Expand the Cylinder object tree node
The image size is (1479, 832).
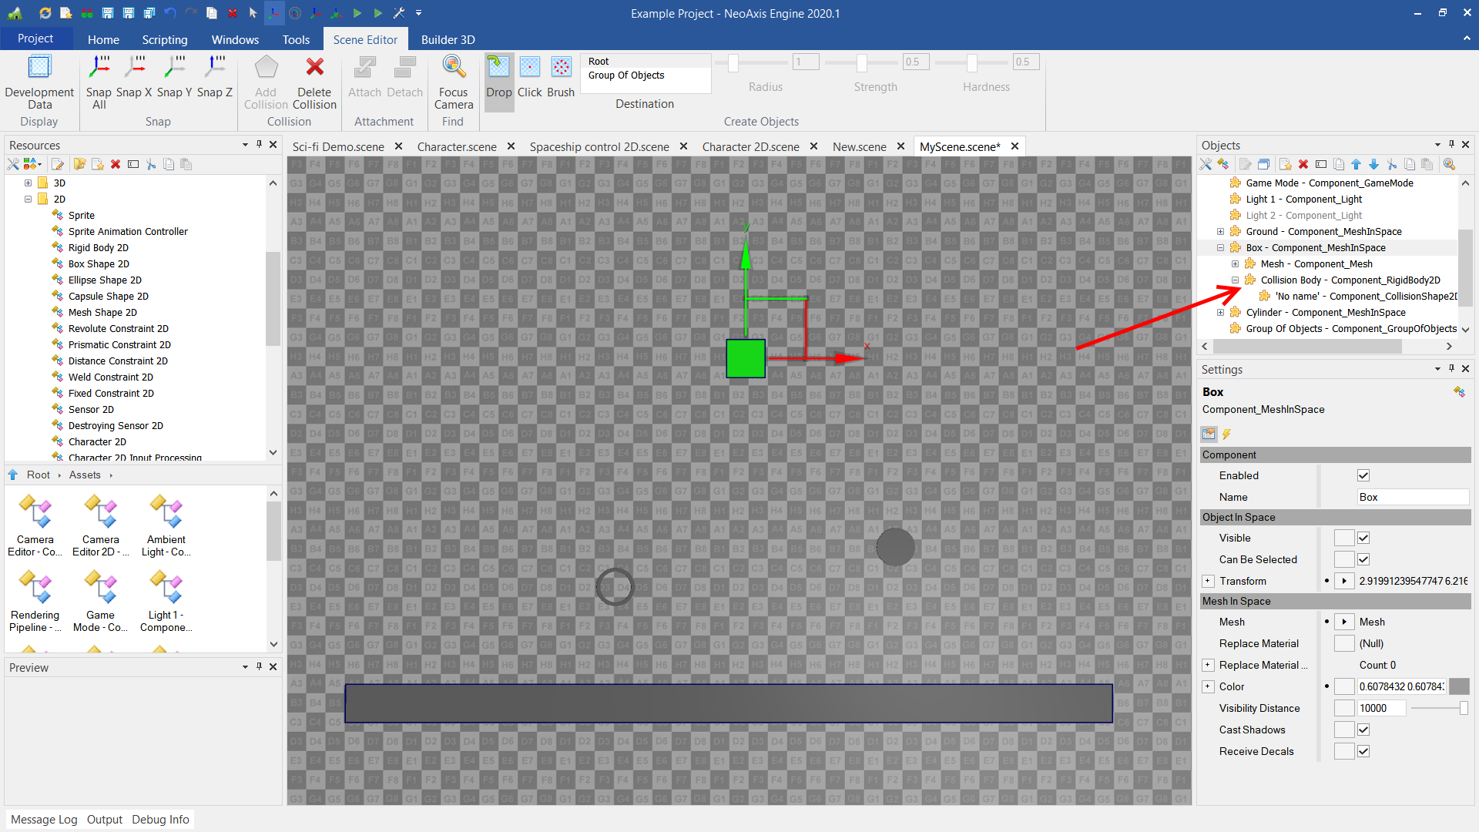[x=1220, y=312]
